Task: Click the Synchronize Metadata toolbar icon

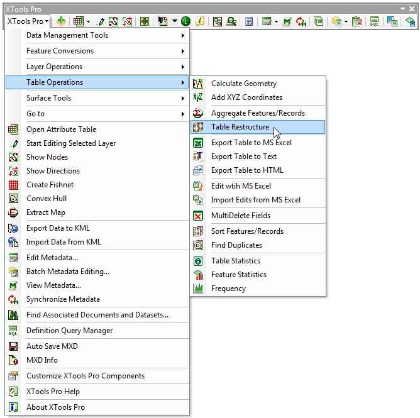Action: [x=301, y=21]
